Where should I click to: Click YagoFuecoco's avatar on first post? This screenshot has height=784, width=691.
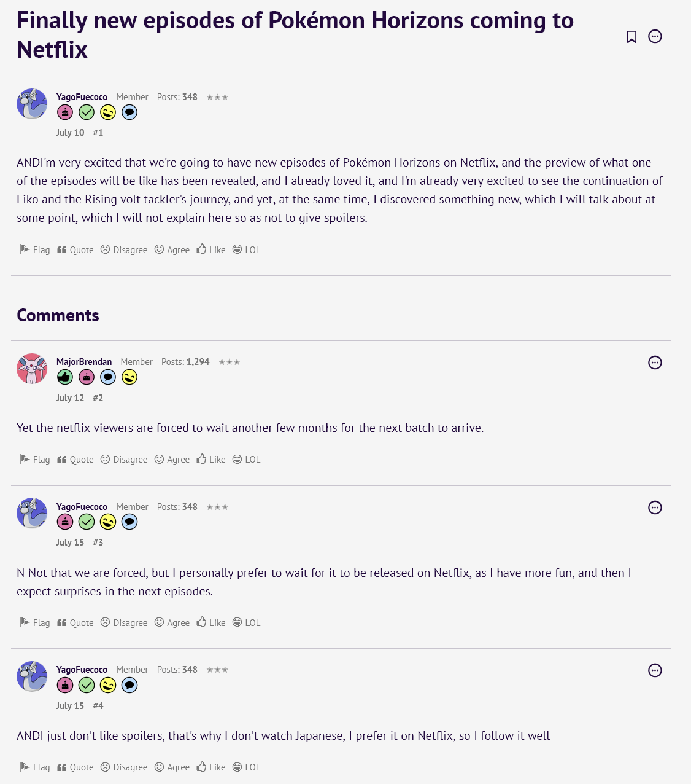pyautogui.click(x=32, y=104)
